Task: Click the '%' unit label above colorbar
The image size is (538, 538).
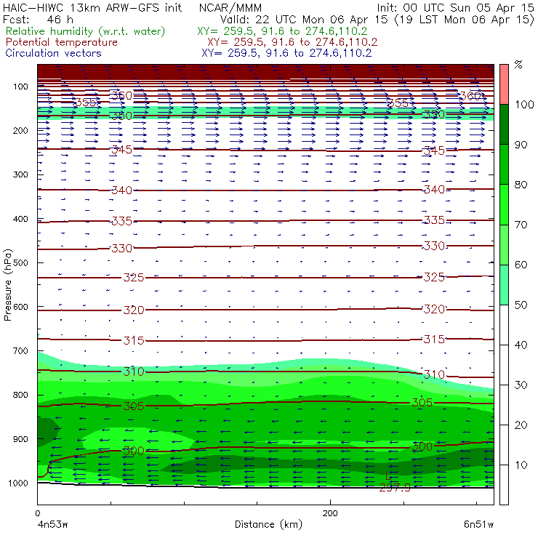Action: pos(518,65)
